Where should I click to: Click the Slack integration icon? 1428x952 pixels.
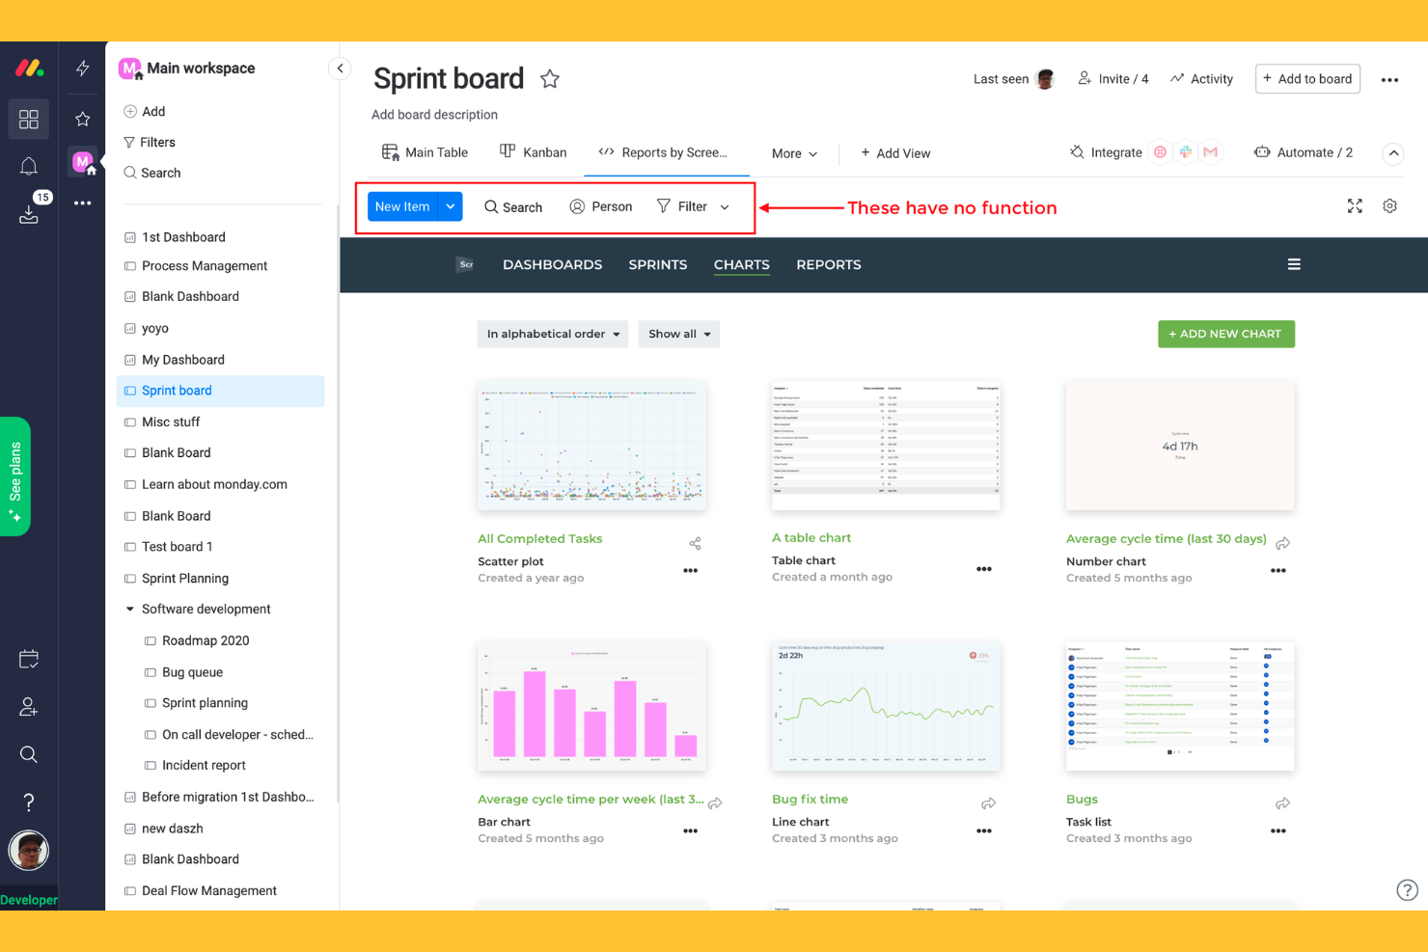tap(1186, 152)
